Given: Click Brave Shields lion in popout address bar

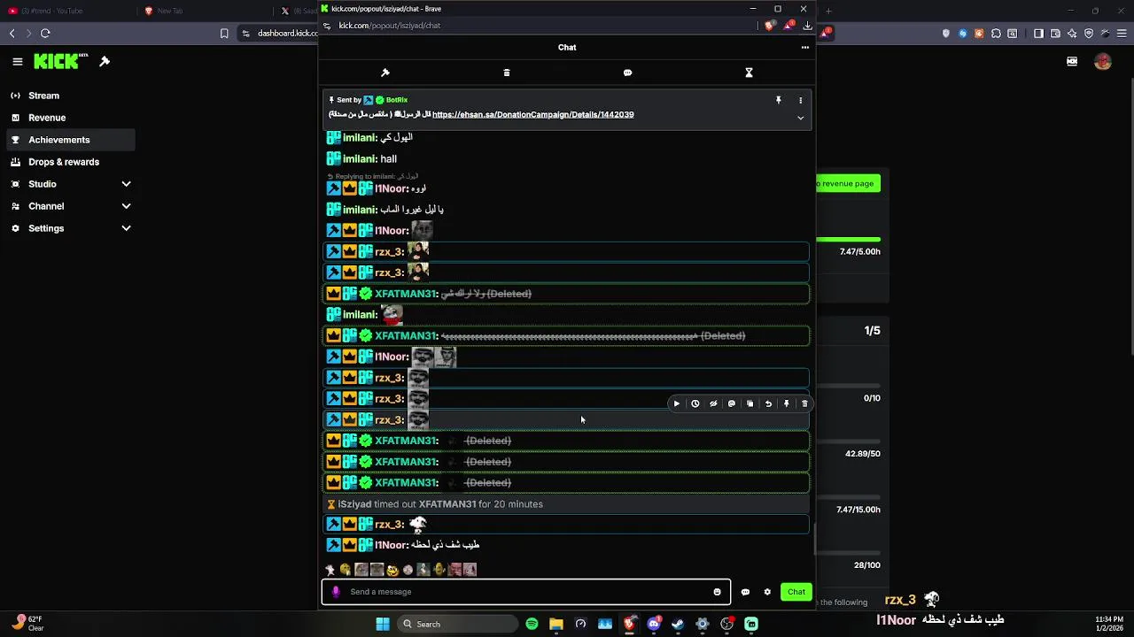Looking at the screenshot, I should point(769,26).
